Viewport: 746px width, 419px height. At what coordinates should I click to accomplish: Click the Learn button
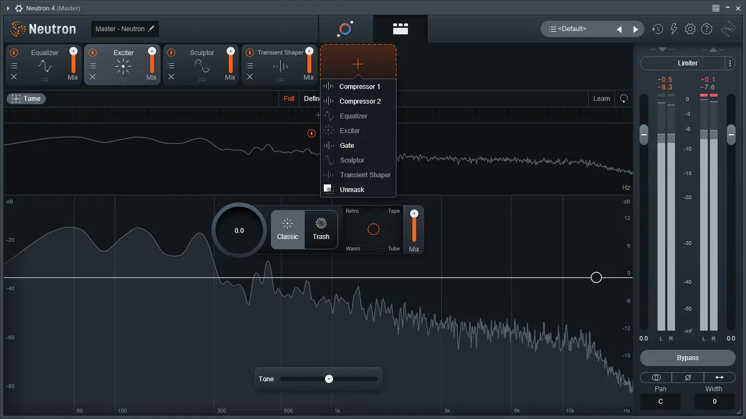(x=601, y=99)
